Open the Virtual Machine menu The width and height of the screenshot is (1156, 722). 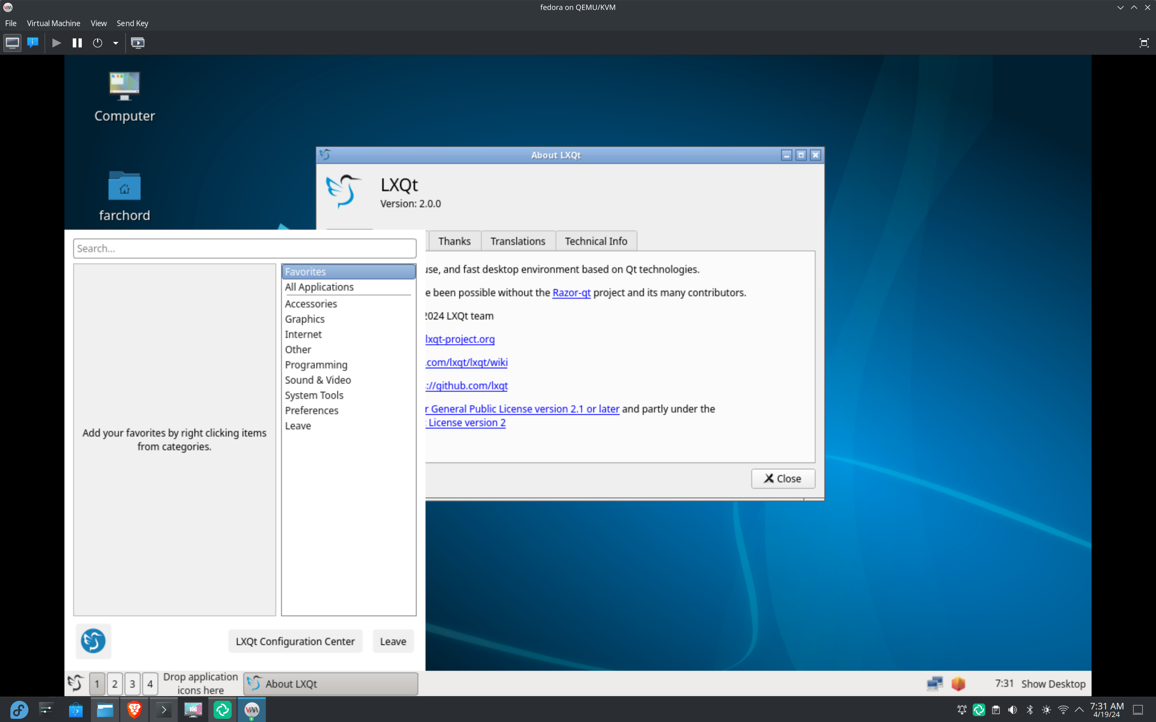pos(53,23)
